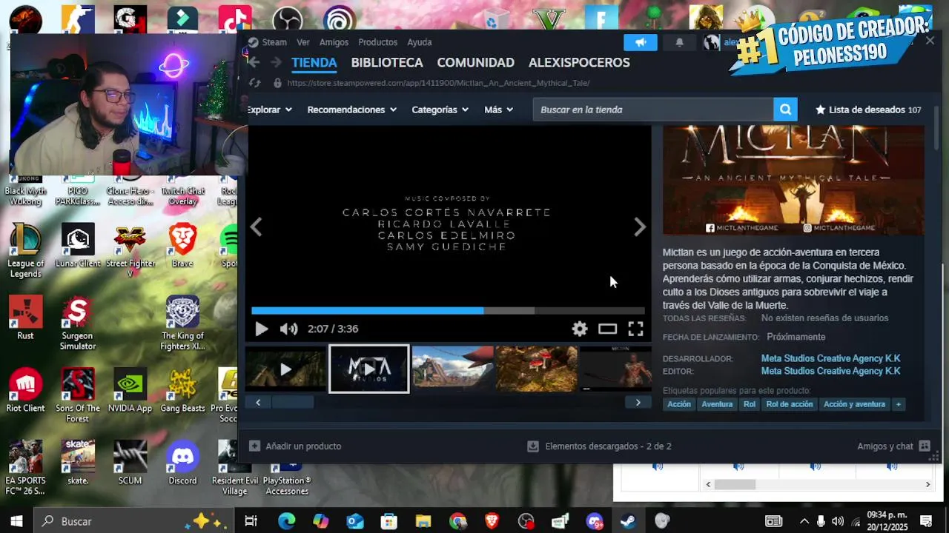
Task: Switch to the TIENDA tab
Action: click(314, 63)
